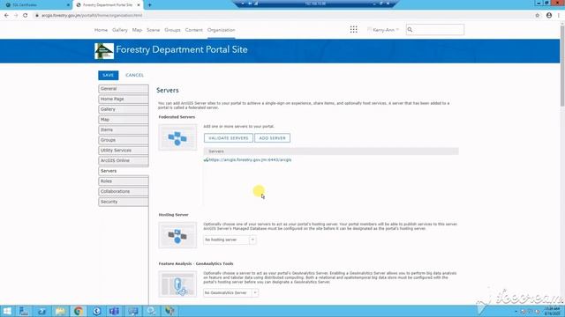Open the app launcher grid icon
565x317 pixels.
(x=353, y=30)
